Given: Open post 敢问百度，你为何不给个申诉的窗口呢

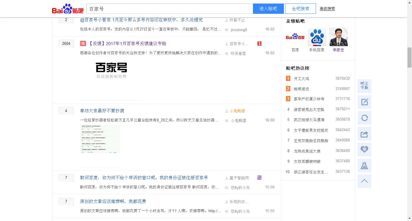Looking at the screenshot, I should (x=144, y=178).
